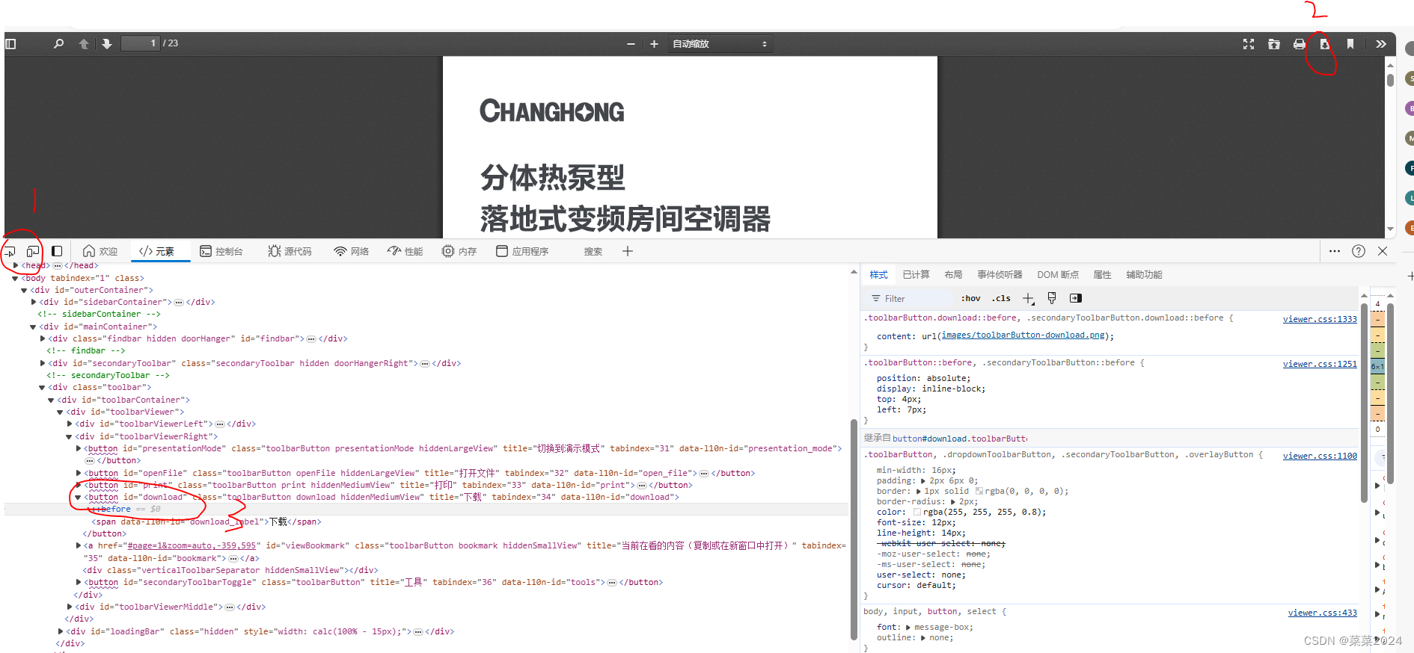The image size is (1414, 653).
Task: Toggle the .cls class editor
Action: coord(1001,299)
